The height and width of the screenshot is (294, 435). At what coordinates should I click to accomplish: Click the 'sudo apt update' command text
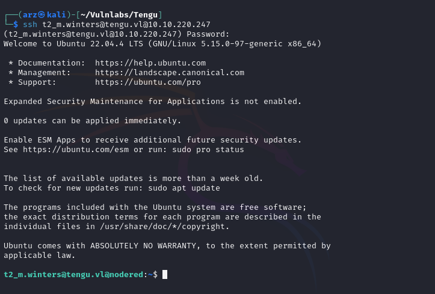184,188
